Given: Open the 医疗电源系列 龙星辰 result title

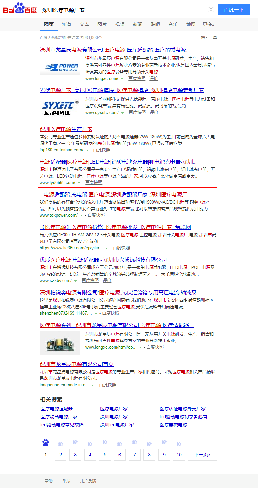Looking at the screenshot, I should (x=117, y=325).
